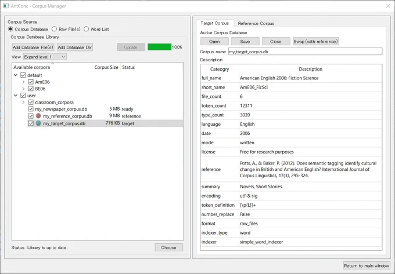Expand the classroom_corpora tree node
Image resolution: width=395 pixels, height=274 pixels.
coord(23,102)
